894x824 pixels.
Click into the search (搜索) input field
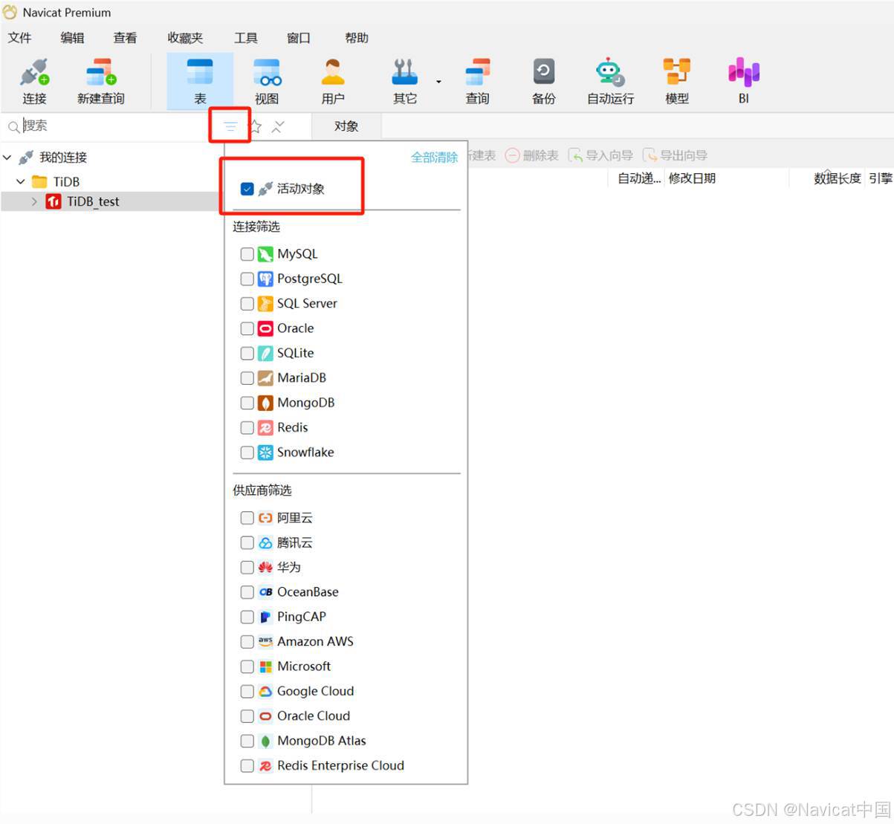pyautogui.click(x=111, y=126)
